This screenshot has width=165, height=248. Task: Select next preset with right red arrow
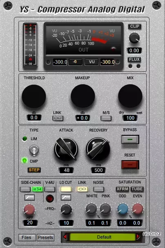pyautogui.click(x=138, y=237)
